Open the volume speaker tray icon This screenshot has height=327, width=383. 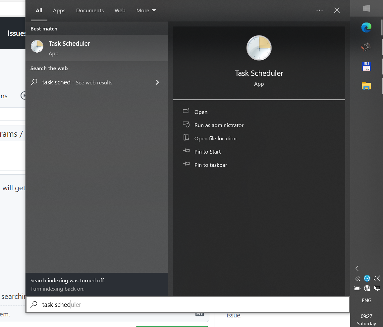[377, 278]
